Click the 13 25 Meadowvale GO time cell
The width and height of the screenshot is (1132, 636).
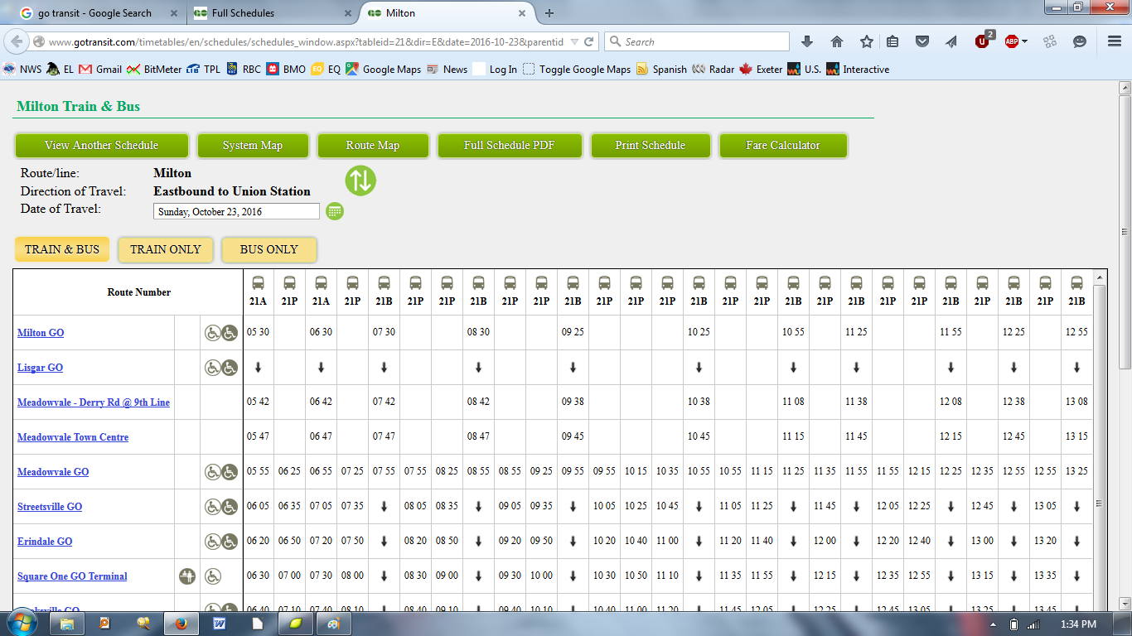pyautogui.click(x=1076, y=471)
